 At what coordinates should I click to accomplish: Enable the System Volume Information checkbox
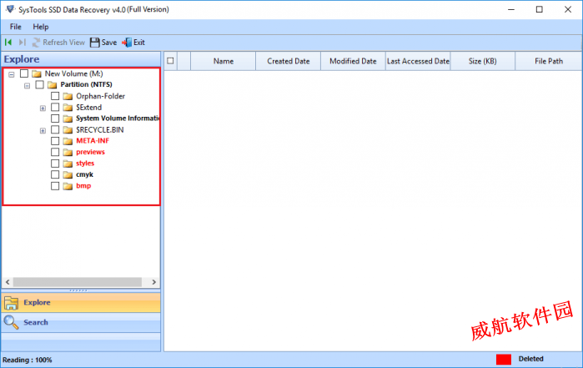coord(55,118)
